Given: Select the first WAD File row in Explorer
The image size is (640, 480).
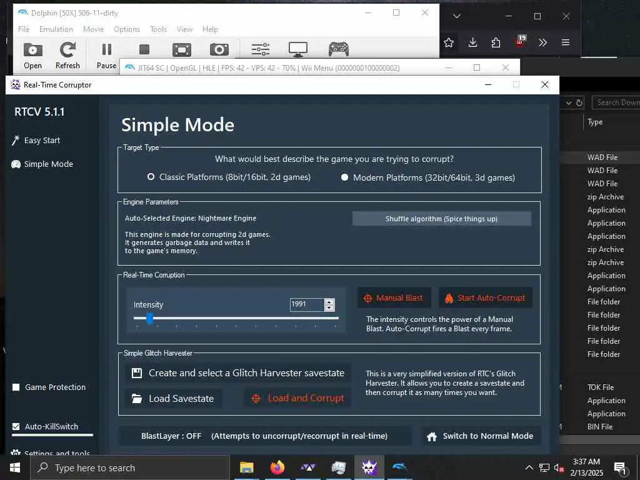Looking at the screenshot, I should pyautogui.click(x=602, y=157).
